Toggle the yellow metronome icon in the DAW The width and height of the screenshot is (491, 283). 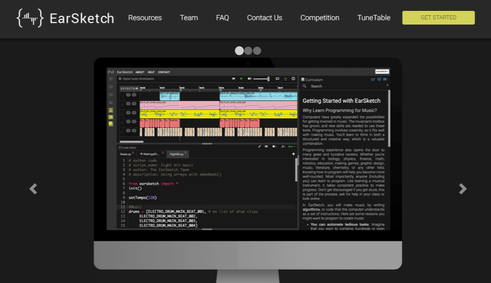pos(285,79)
